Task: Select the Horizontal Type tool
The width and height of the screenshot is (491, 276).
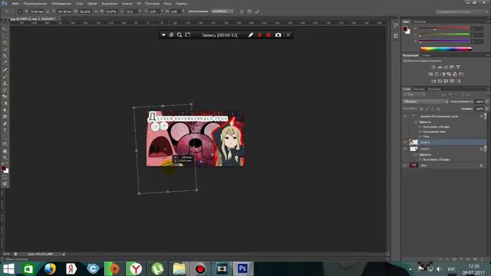Action: click(x=5, y=130)
